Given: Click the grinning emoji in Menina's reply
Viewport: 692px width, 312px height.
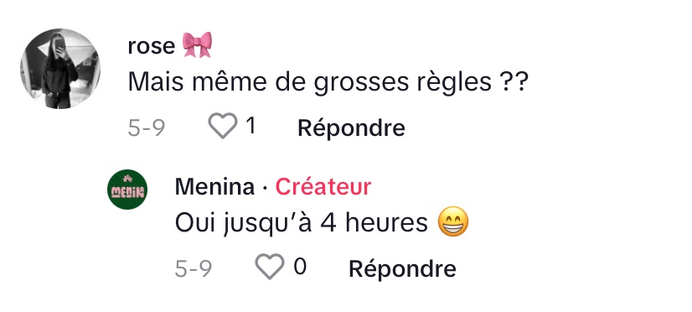Looking at the screenshot, I should [x=453, y=222].
